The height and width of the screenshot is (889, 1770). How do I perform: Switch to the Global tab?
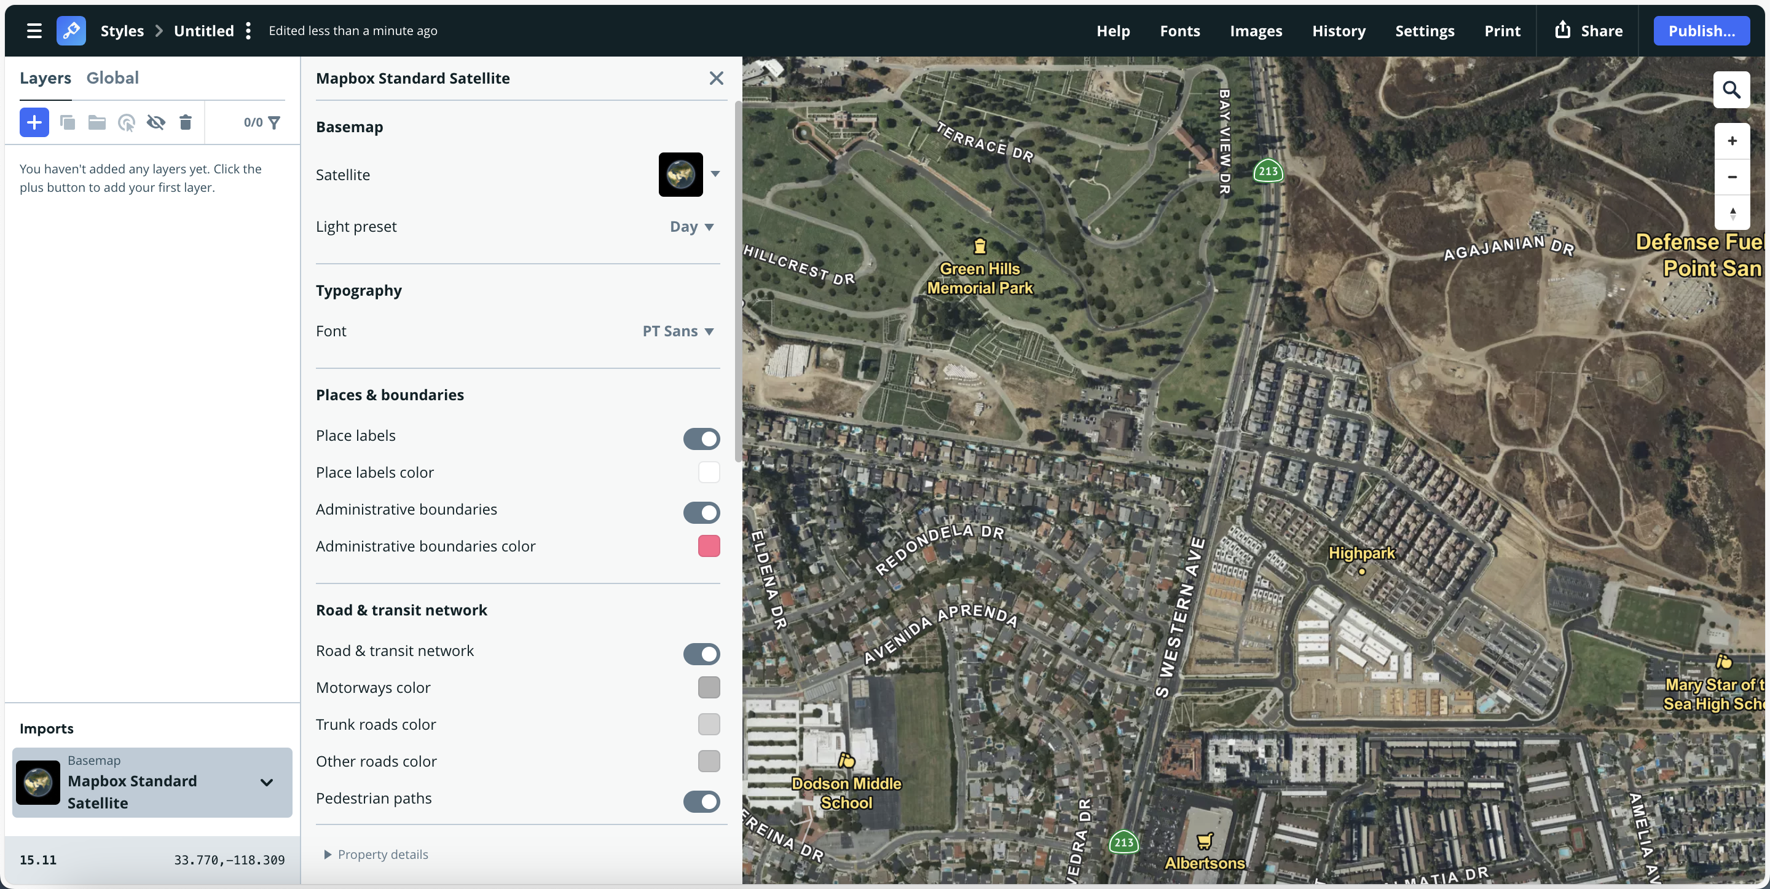pos(112,77)
